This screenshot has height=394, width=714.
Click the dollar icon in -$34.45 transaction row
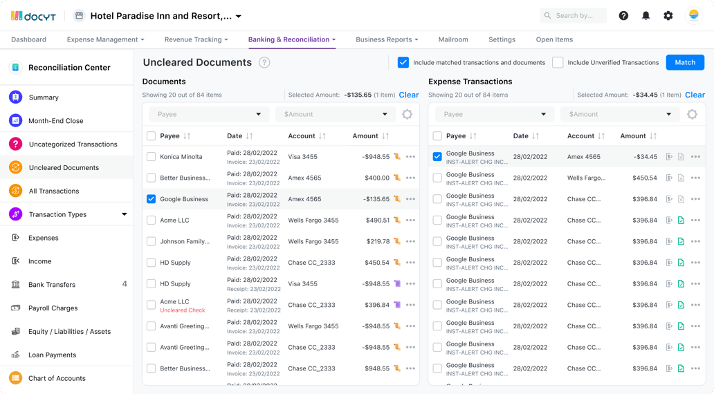click(x=669, y=156)
